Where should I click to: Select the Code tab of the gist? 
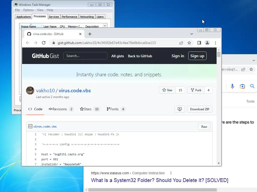tap(35, 109)
